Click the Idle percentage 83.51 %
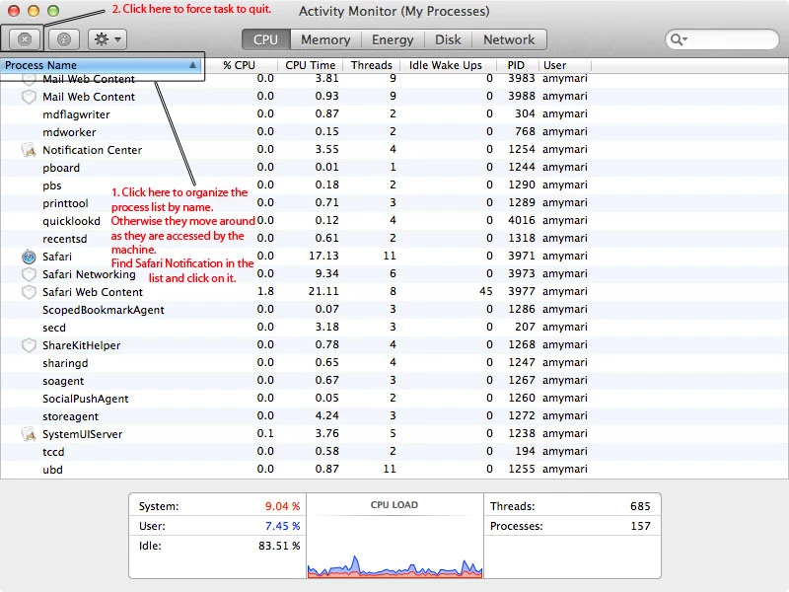 tap(279, 546)
